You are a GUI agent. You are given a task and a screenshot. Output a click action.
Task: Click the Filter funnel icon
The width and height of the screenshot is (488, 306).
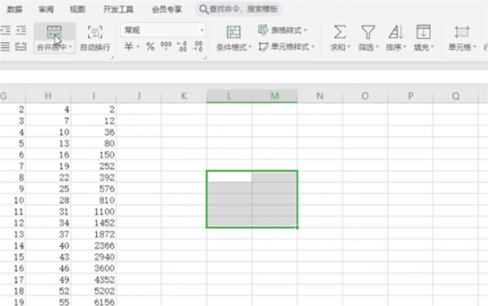pos(368,32)
